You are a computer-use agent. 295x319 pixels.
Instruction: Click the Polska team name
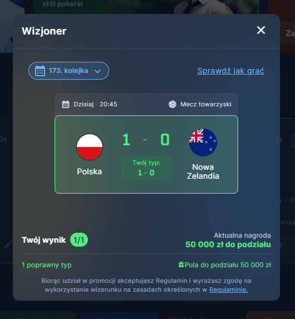click(90, 171)
